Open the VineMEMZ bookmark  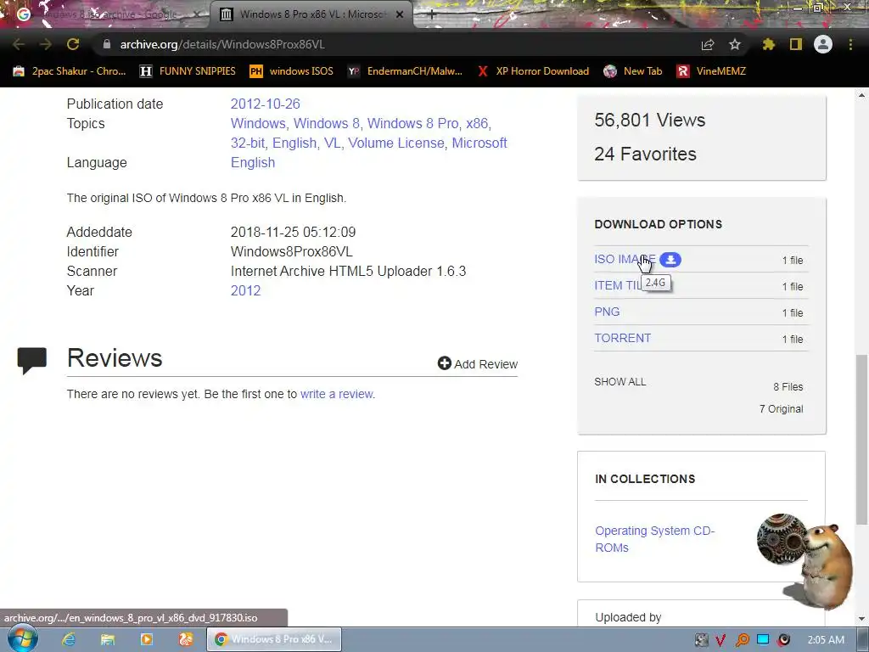[711, 71]
